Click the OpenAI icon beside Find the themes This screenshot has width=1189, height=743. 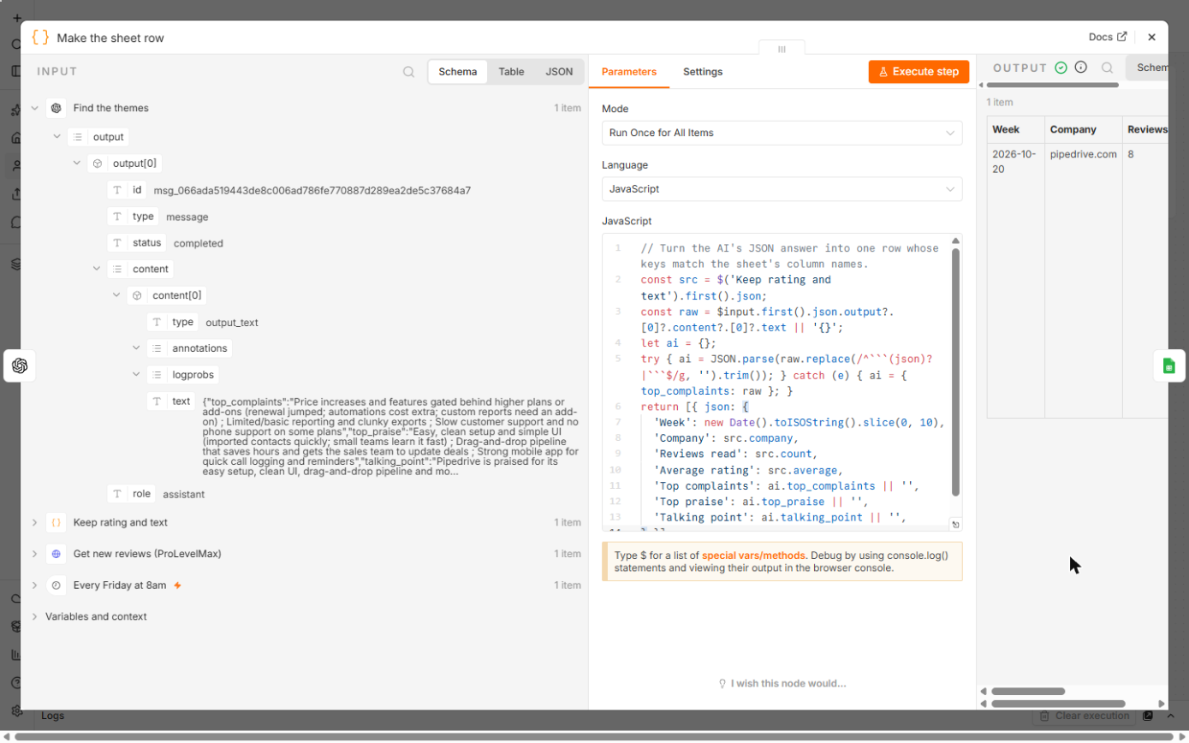pyautogui.click(x=56, y=108)
